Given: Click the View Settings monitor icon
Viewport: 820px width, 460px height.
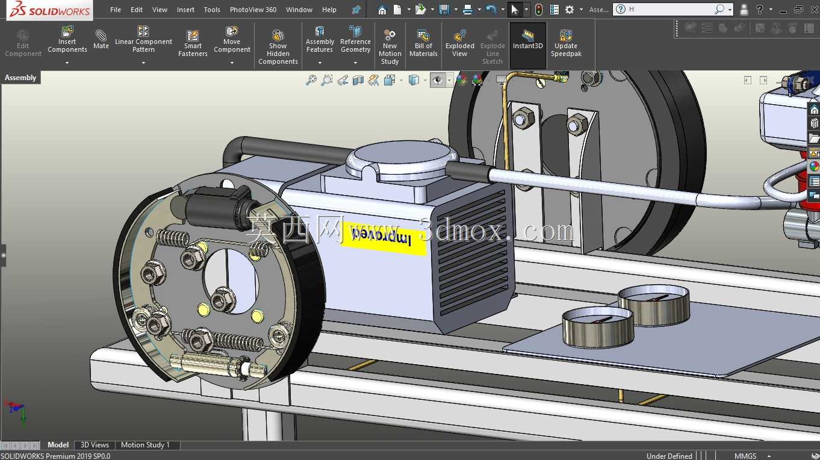Looking at the screenshot, I should (501, 79).
